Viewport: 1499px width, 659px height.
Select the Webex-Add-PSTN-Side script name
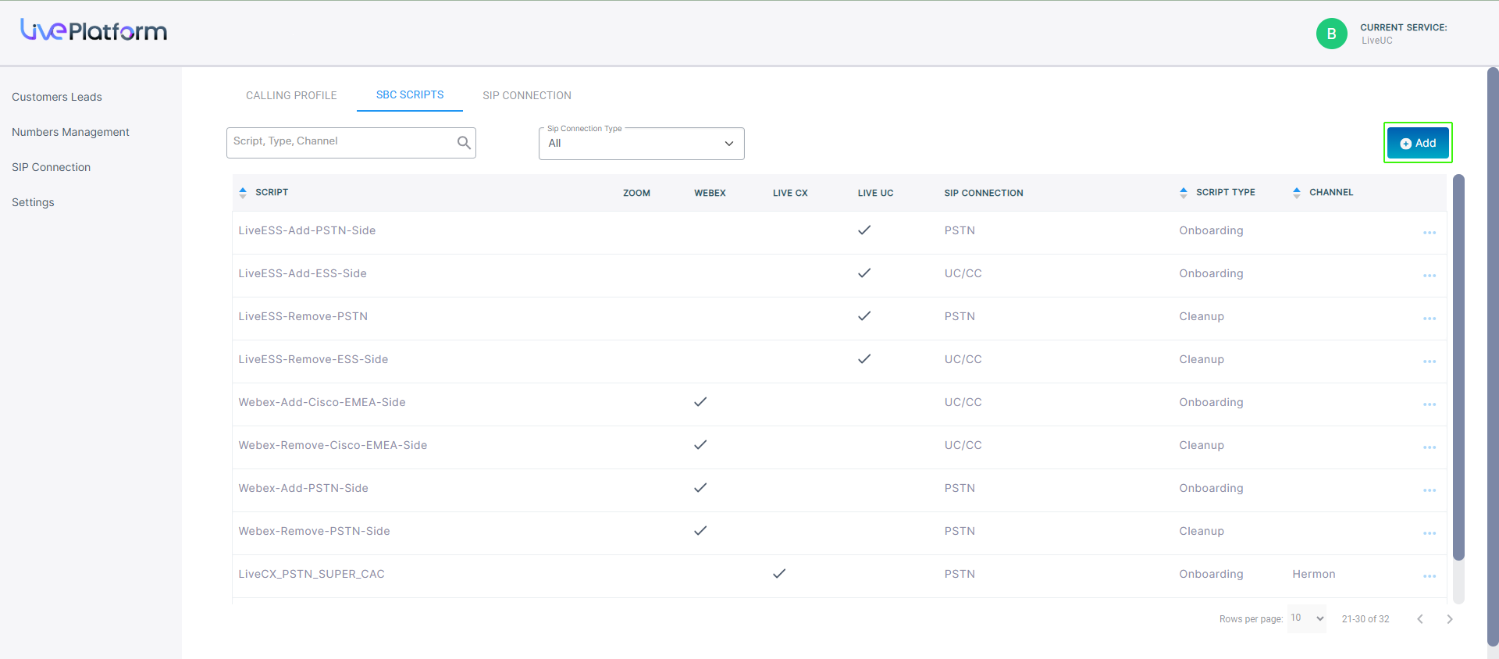pos(303,488)
